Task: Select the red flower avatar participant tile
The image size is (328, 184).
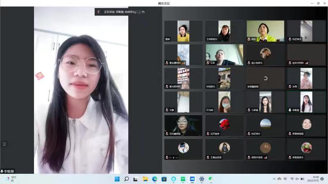Action: click(x=225, y=125)
